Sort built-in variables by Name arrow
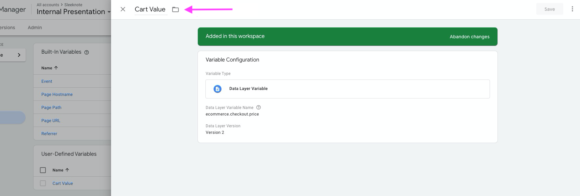 (x=56, y=68)
